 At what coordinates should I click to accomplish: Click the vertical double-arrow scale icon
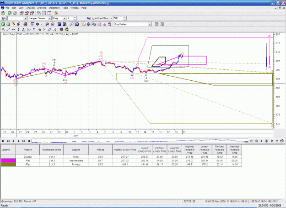click(261, 141)
